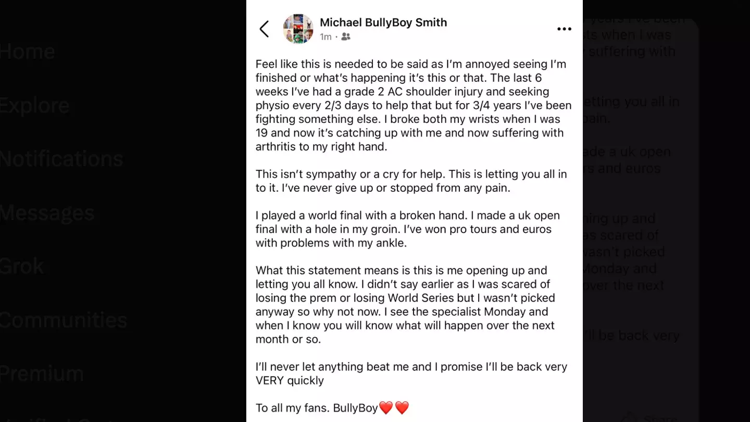Open Premium in the sidebar
This screenshot has width=750, height=422.
tap(42, 374)
